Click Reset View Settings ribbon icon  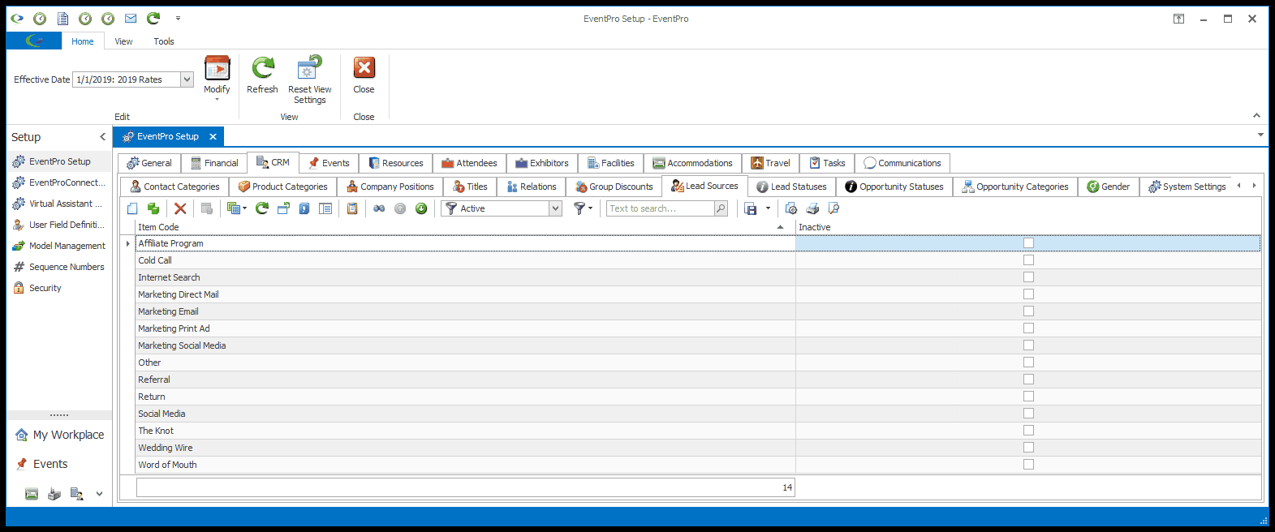pos(309,68)
